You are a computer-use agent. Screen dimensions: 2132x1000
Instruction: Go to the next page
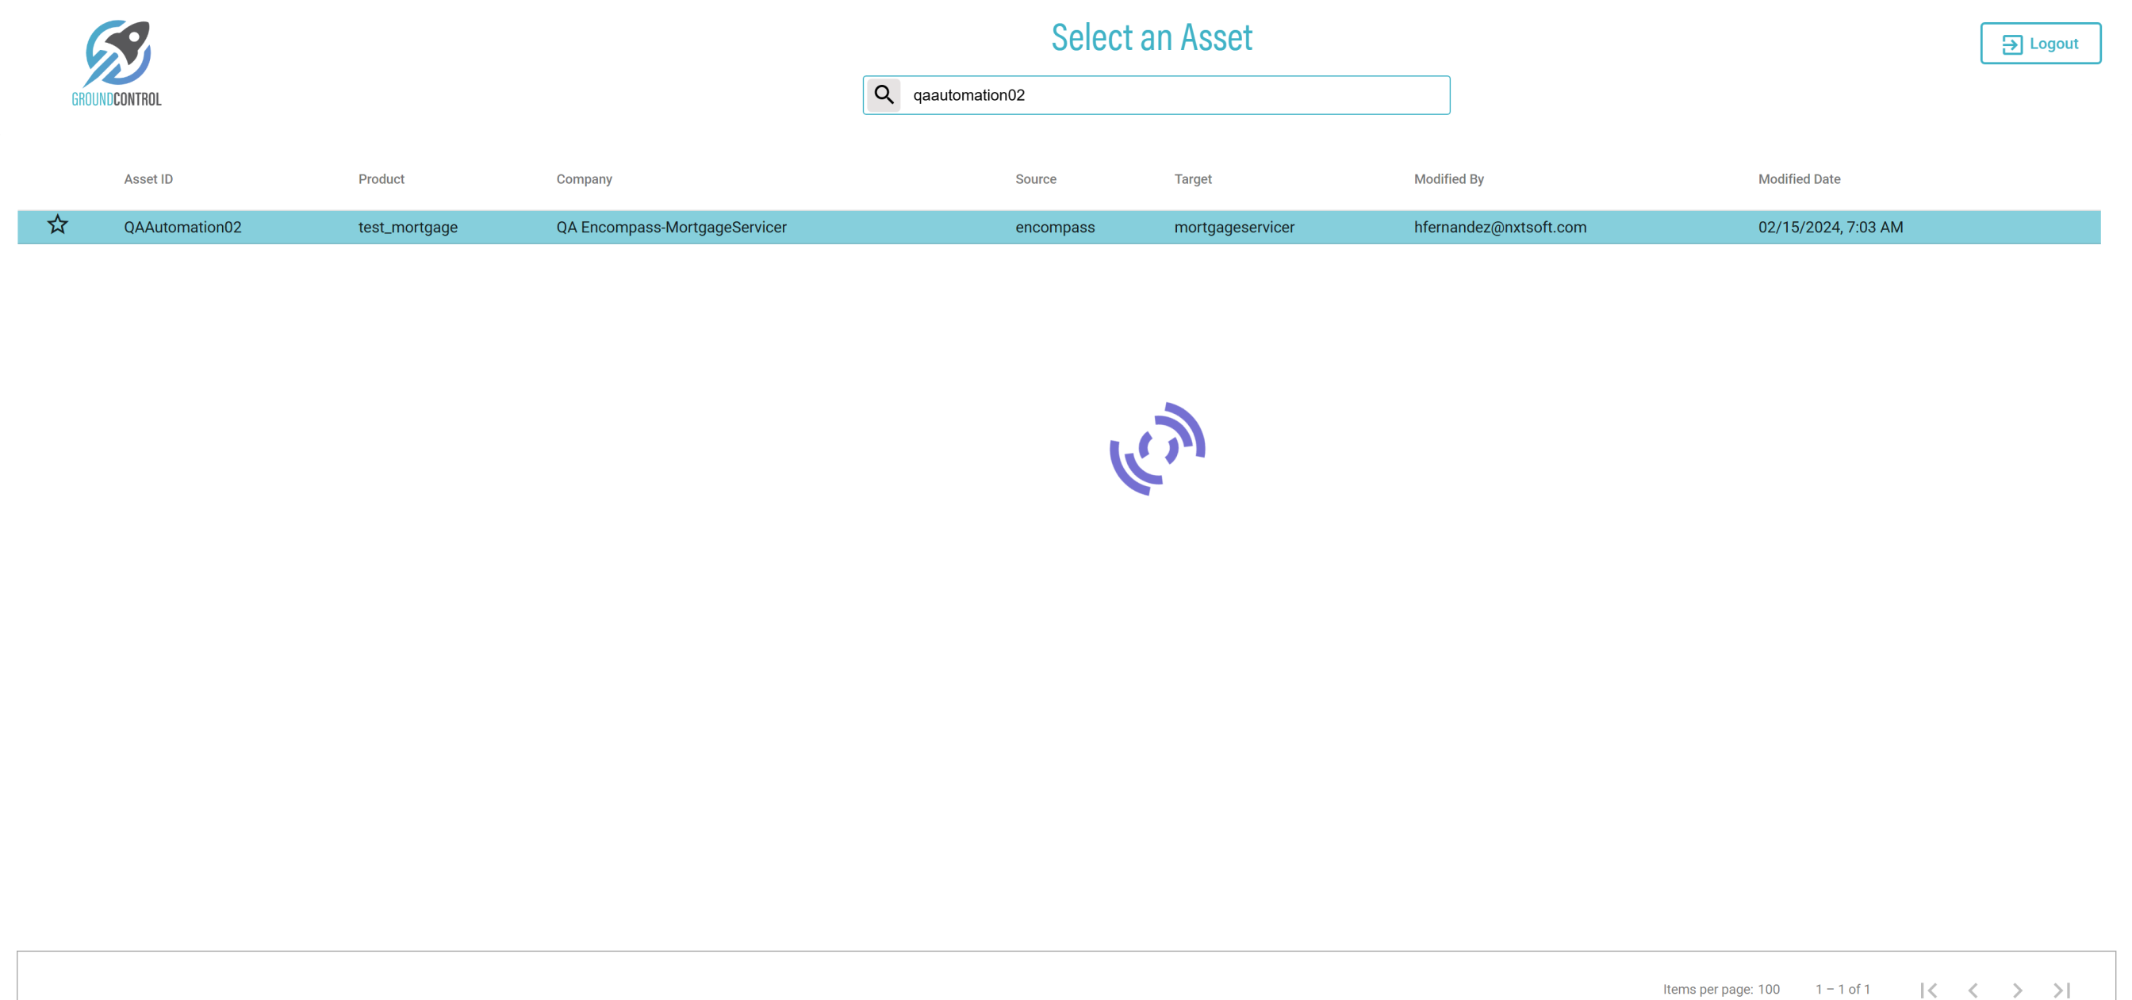2017,989
